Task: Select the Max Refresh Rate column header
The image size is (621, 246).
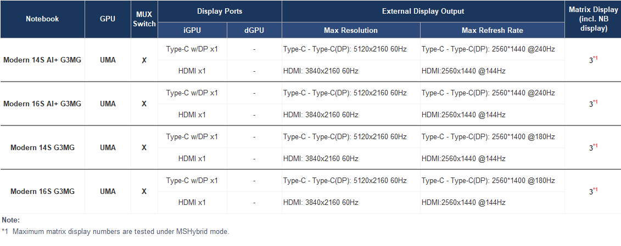Action: point(493,30)
